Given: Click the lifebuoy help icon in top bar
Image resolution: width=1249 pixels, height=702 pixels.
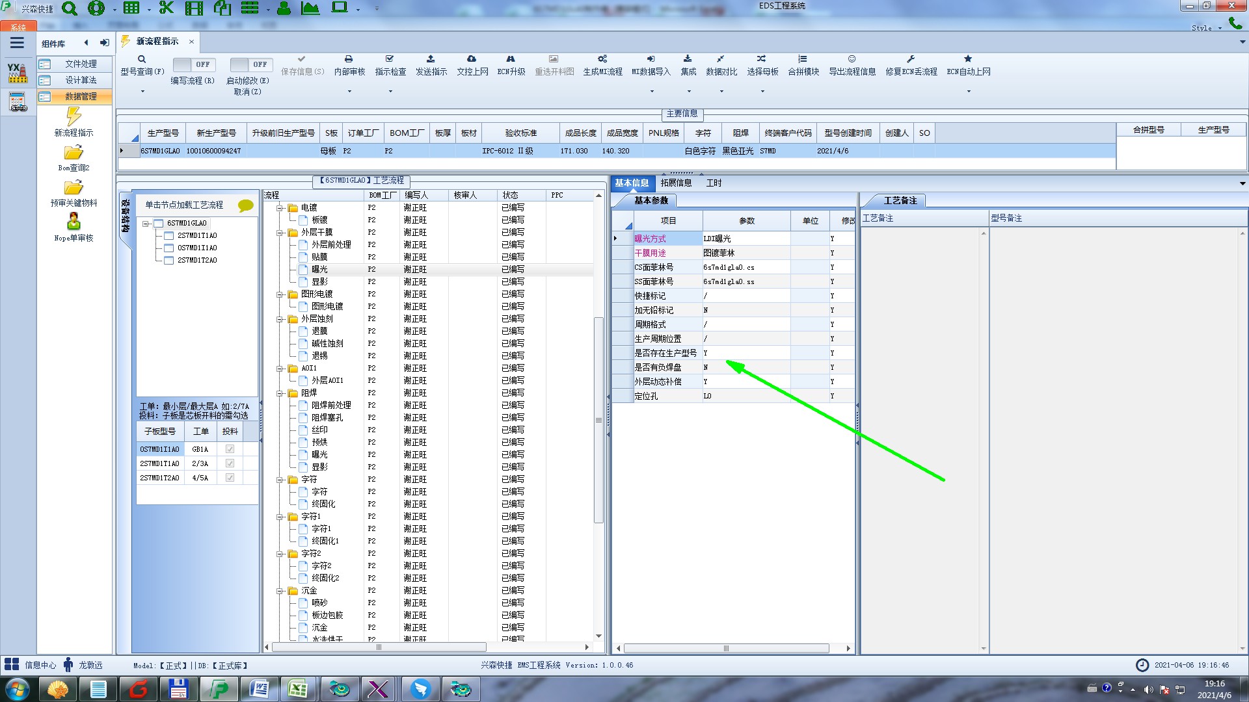Looking at the screenshot, I should click(x=96, y=8).
